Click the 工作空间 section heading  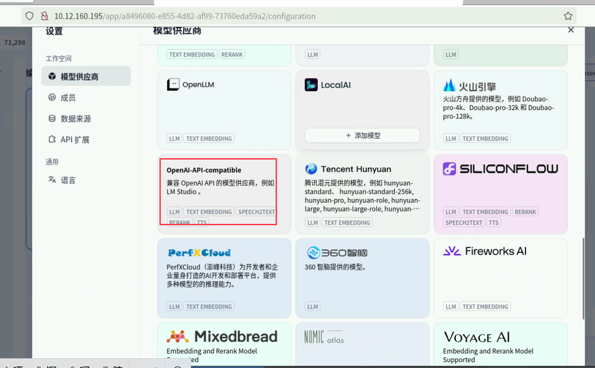58,59
